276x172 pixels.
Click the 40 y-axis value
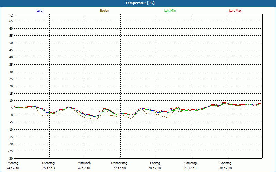coord(11,57)
